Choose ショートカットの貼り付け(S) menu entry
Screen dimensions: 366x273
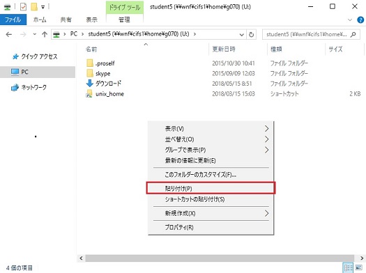211,199
